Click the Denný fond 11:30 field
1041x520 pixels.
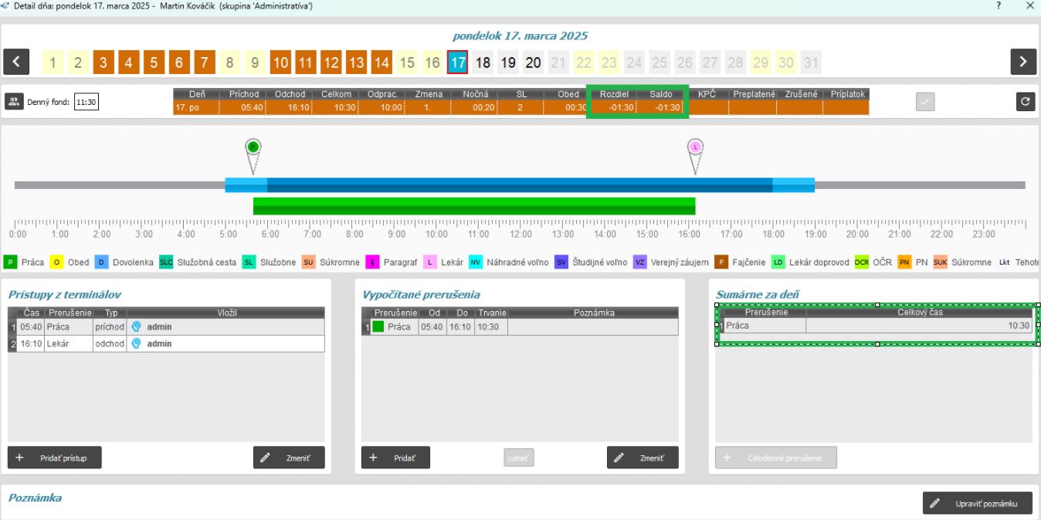87,102
